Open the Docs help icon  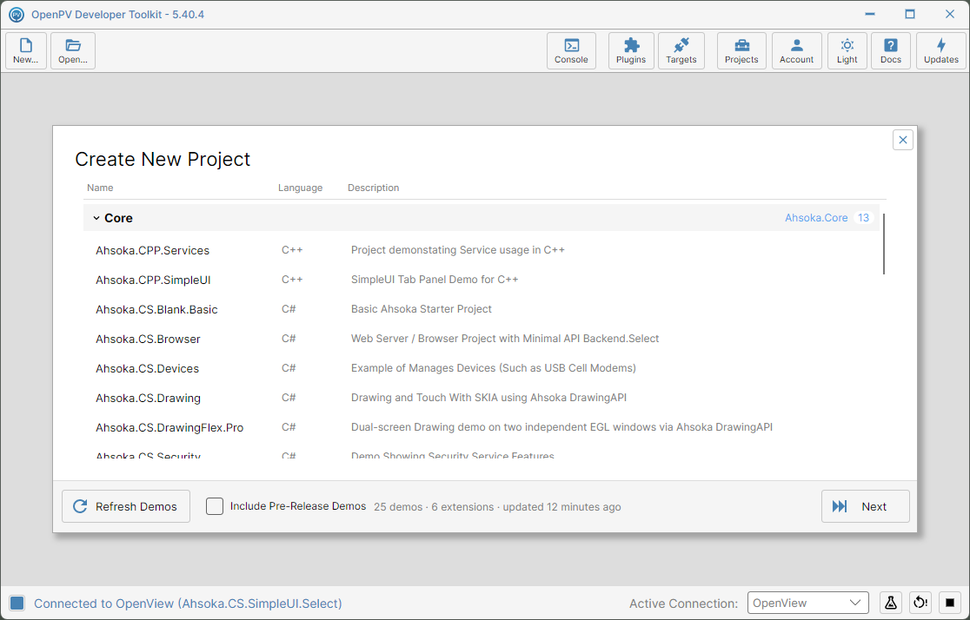pos(890,50)
